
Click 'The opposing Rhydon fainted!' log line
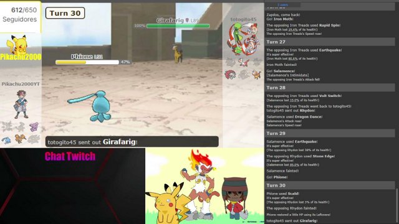coord(291,208)
